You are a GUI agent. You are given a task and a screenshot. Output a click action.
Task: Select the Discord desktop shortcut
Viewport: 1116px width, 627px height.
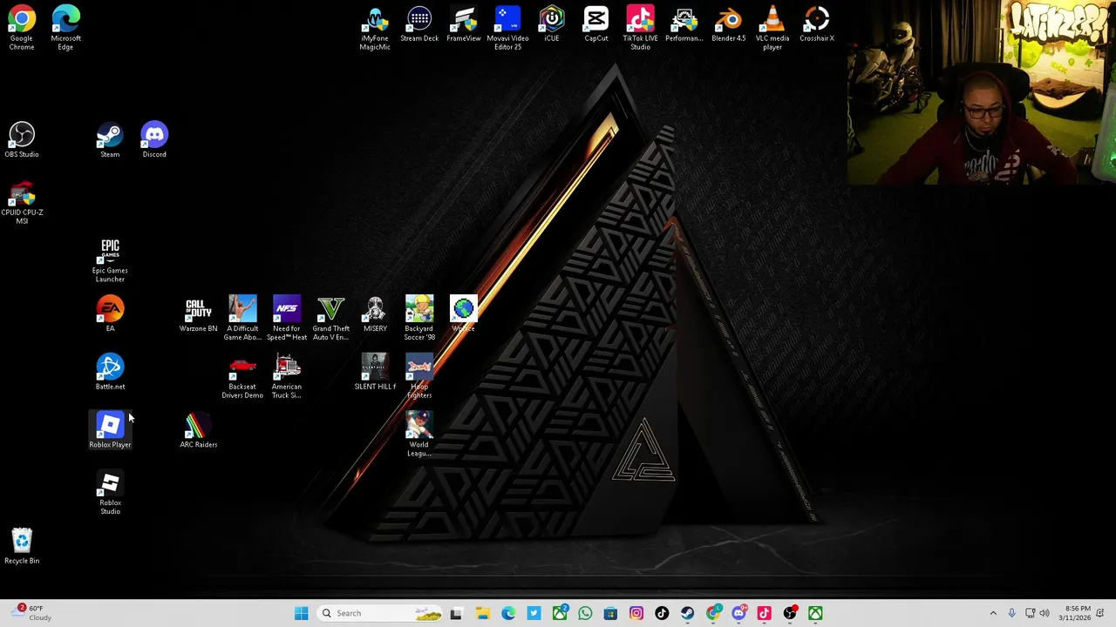(154, 139)
